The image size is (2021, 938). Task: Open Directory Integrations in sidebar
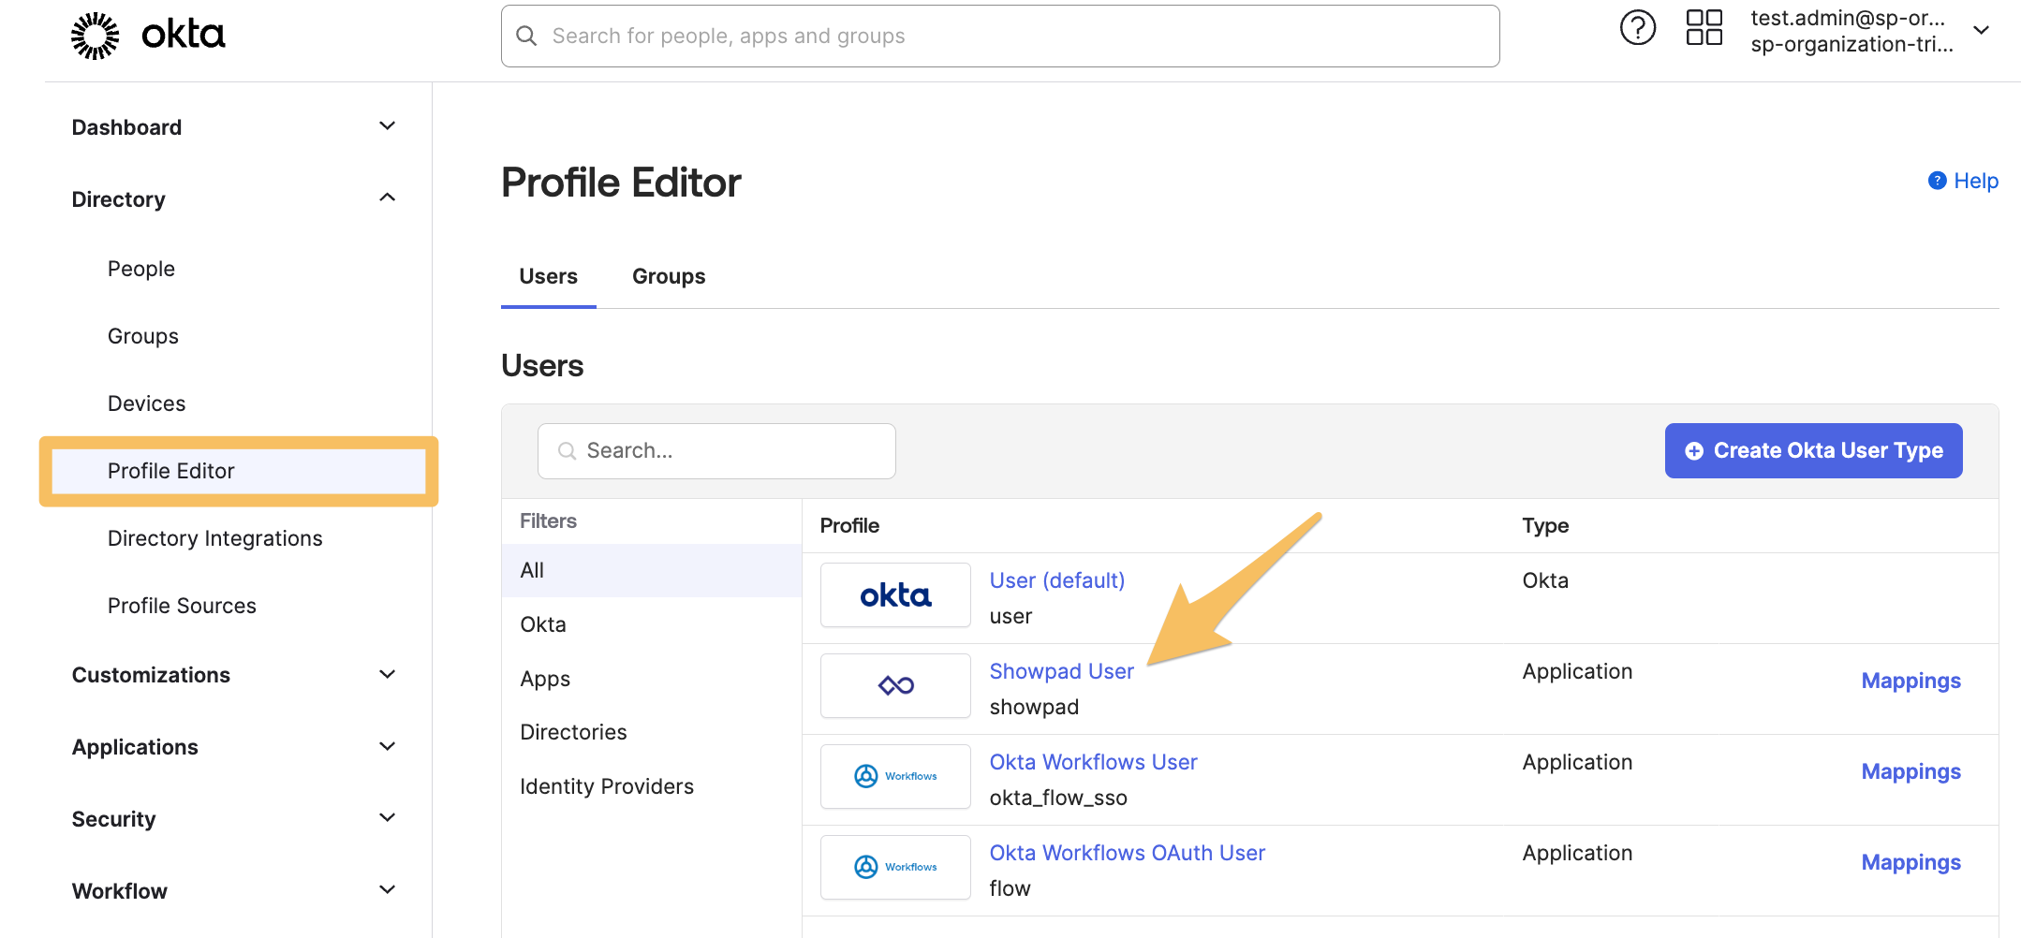[x=215, y=538]
